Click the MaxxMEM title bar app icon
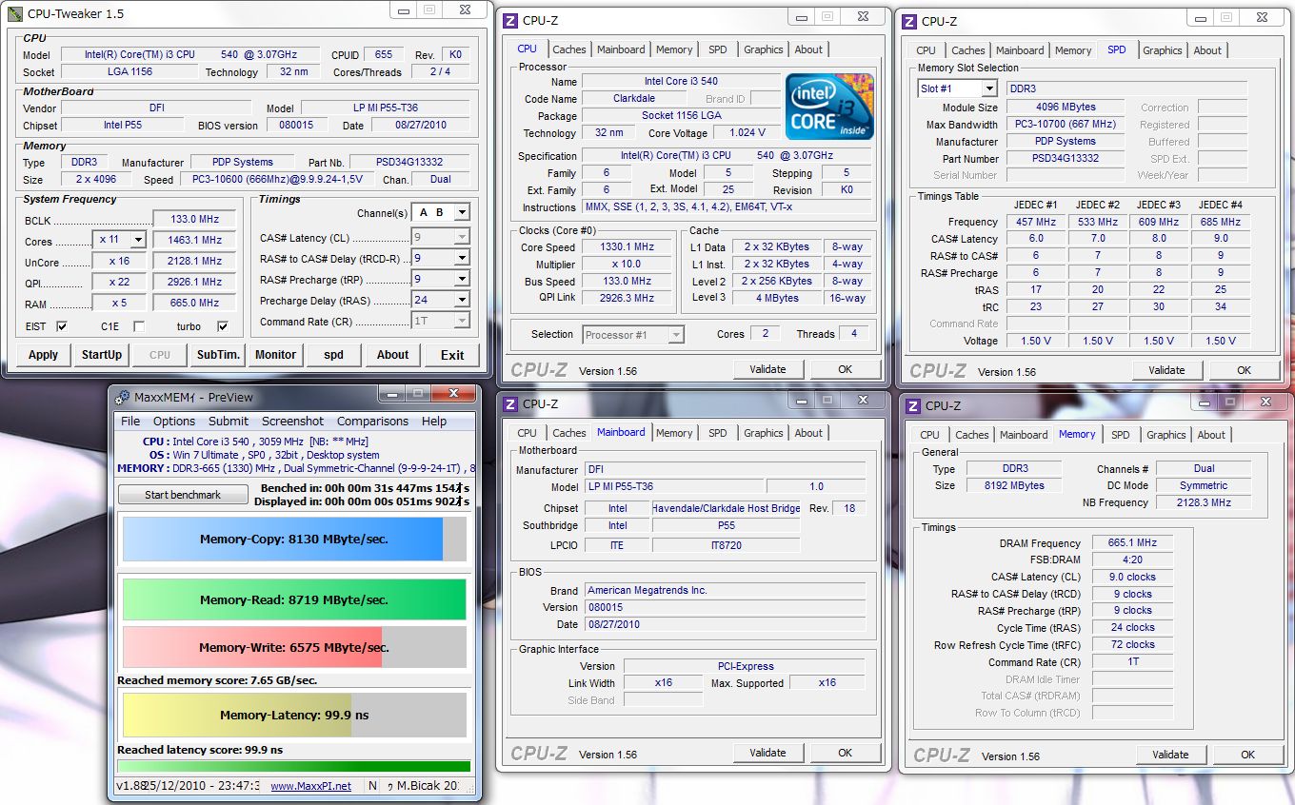 [x=123, y=397]
